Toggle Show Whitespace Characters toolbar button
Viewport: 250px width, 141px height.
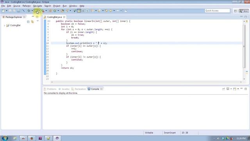pyautogui.click(x=87, y=11)
